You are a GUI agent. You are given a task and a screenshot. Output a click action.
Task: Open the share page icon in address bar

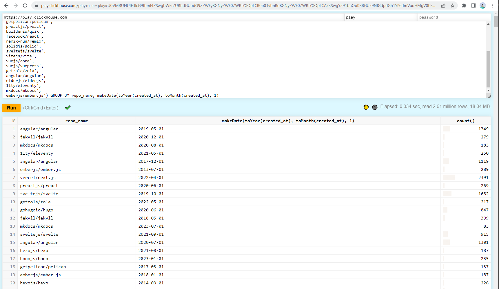pos(443,6)
